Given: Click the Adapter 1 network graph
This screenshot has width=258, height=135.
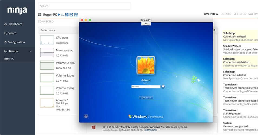Looking at the screenshot, I should tap(47, 103).
